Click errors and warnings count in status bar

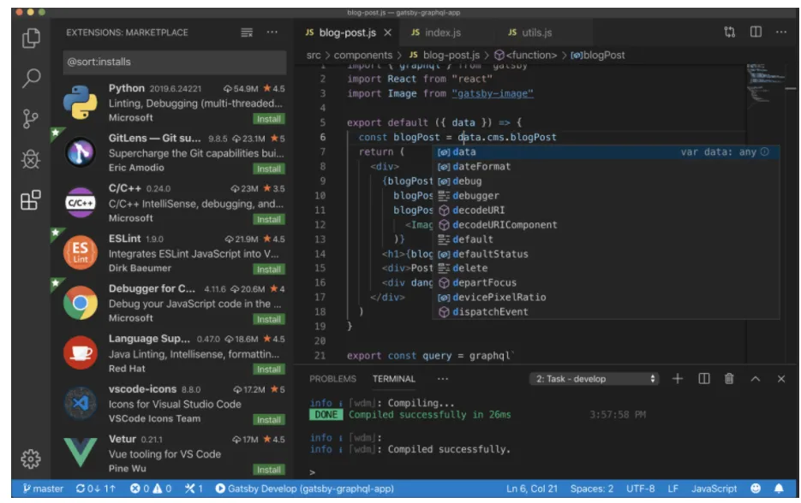tap(151, 488)
